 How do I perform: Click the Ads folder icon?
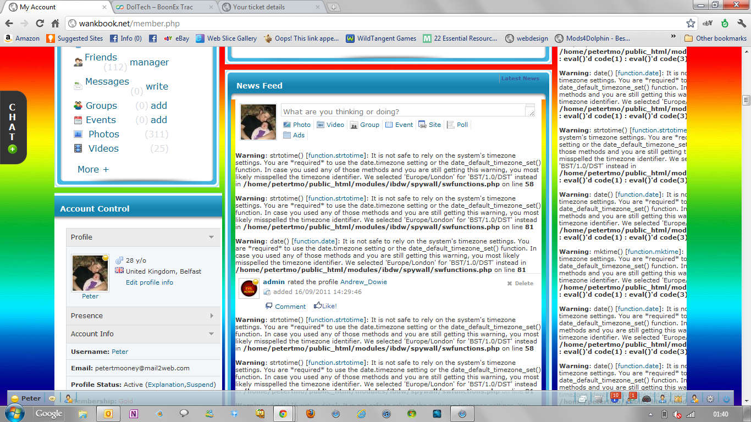click(287, 135)
